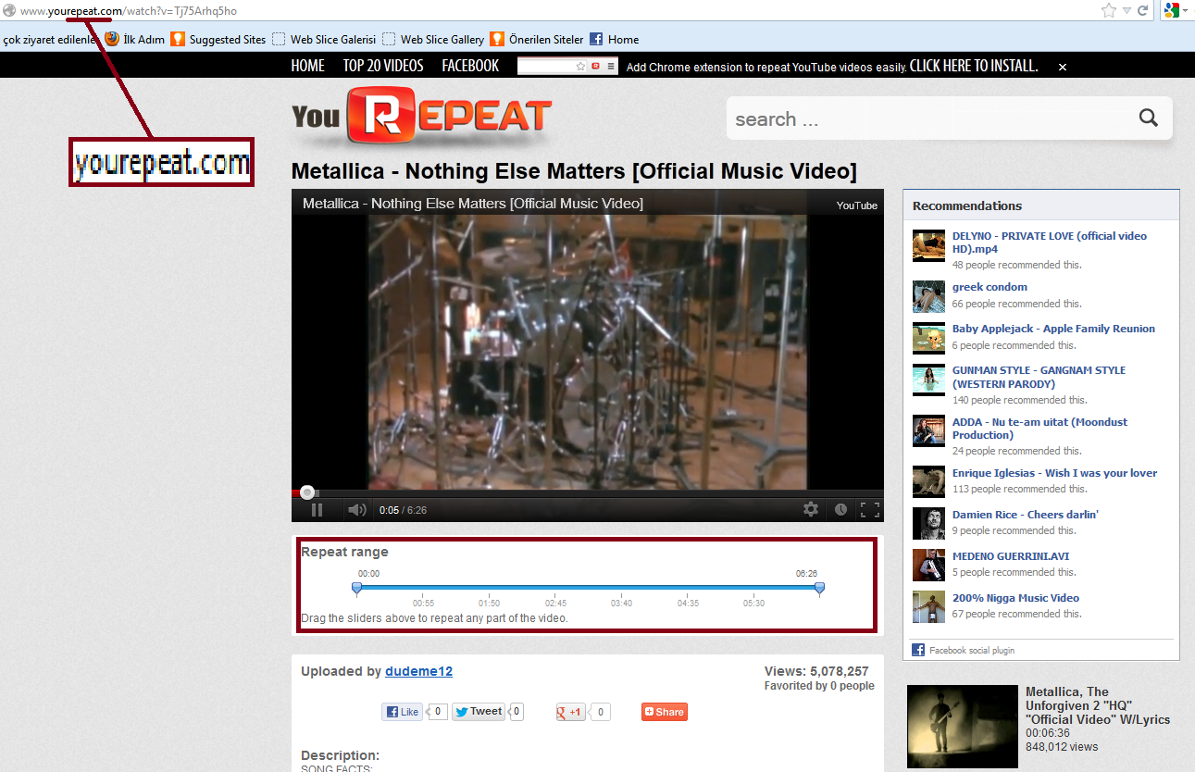The image size is (1195, 772).
Task: Open the FACEBOOK nav link
Action: click(x=470, y=66)
